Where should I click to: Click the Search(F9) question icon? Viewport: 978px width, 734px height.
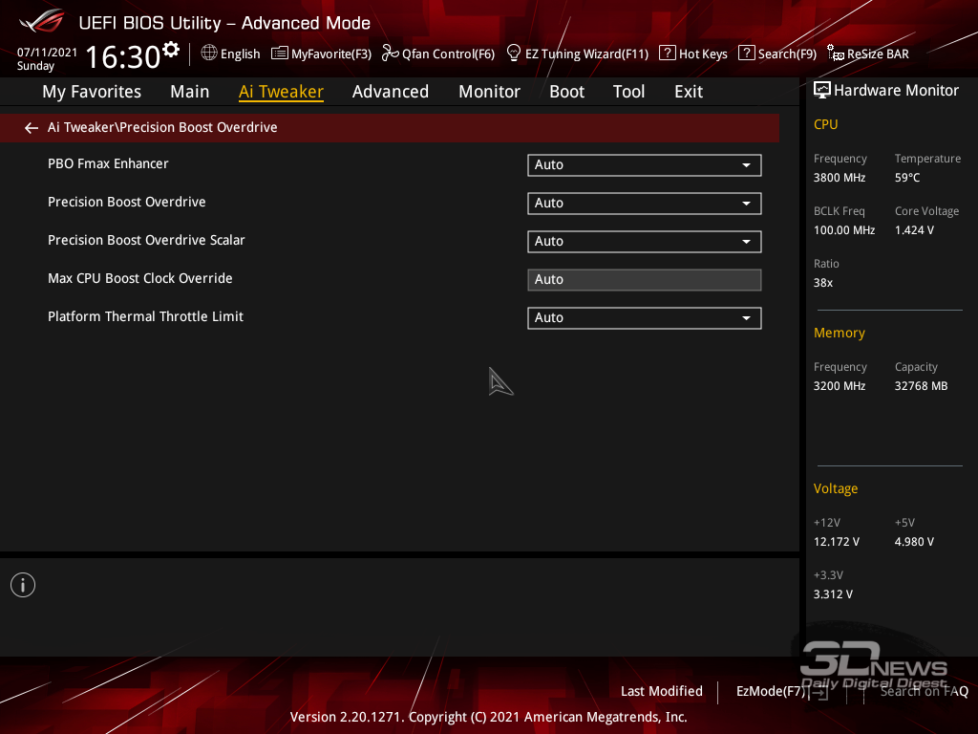pos(746,54)
